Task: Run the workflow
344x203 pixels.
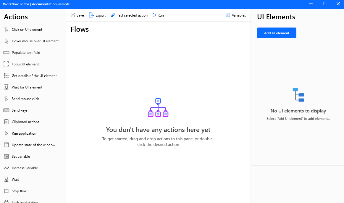Action: (x=158, y=15)
